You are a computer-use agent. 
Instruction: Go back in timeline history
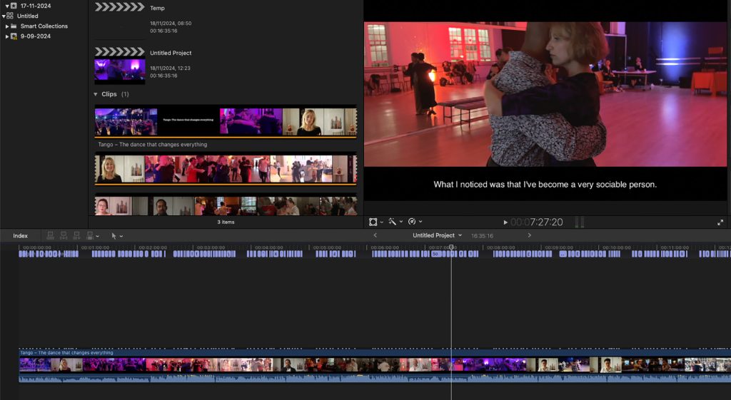pyautogui.click(x=375, y=235)
